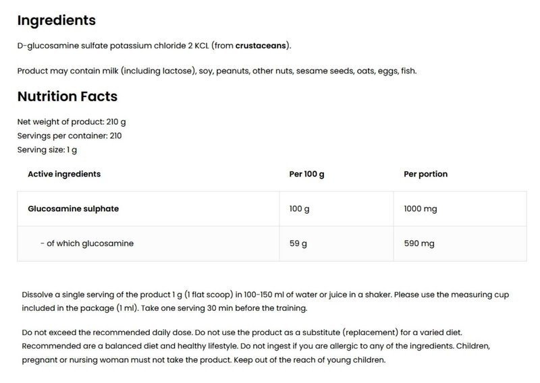This screenshot has height=383, width=540.
Task: Click the Per portion column header
Action: pyautogui.click(x=425, y=174)
